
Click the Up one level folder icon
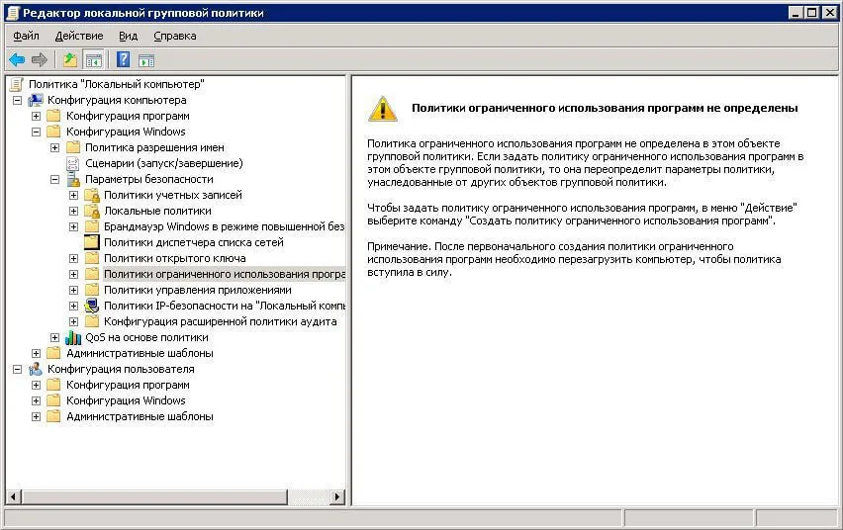pyautogui.click(x=70, y=59)
